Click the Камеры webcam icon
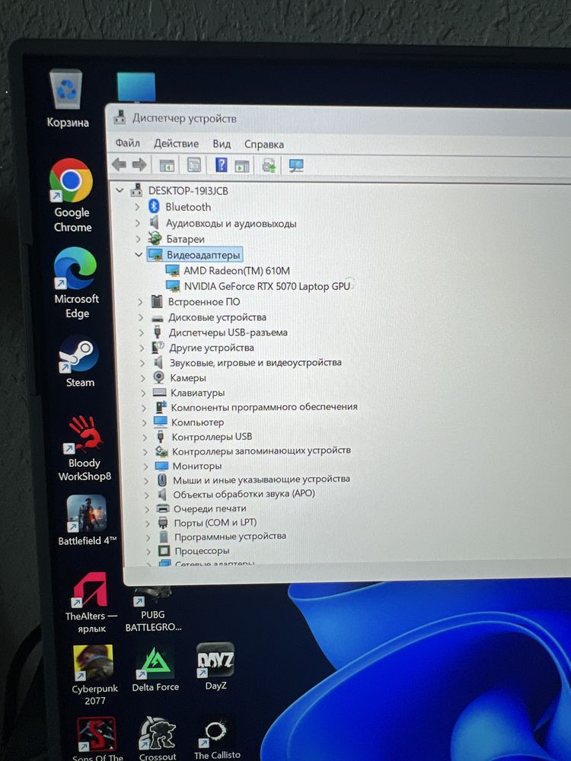The height and width of the screenshot is (761, 571). (159, 377)
